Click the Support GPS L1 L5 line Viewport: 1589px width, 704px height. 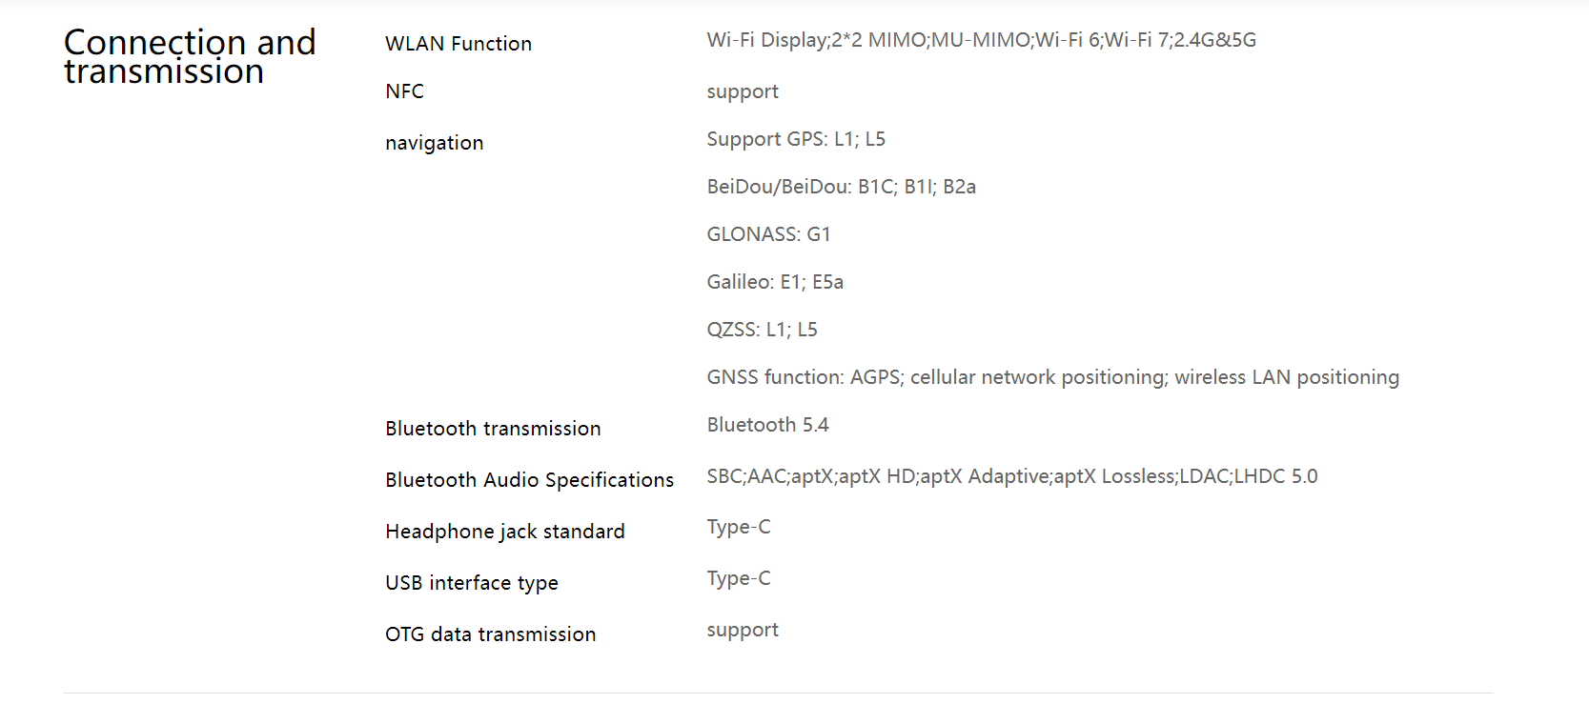pyautogui.click(x=796, y=139)
